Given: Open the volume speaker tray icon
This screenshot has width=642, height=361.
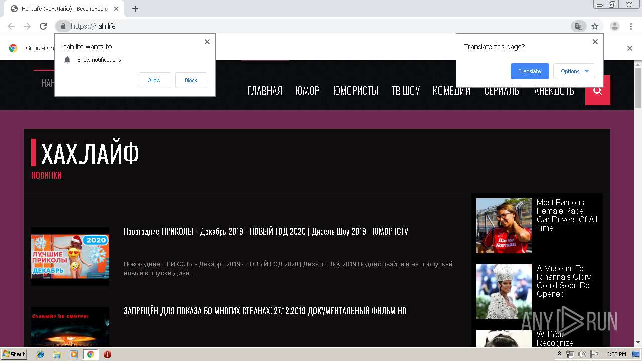Looking at the screenshot, I should pos(582,354).
